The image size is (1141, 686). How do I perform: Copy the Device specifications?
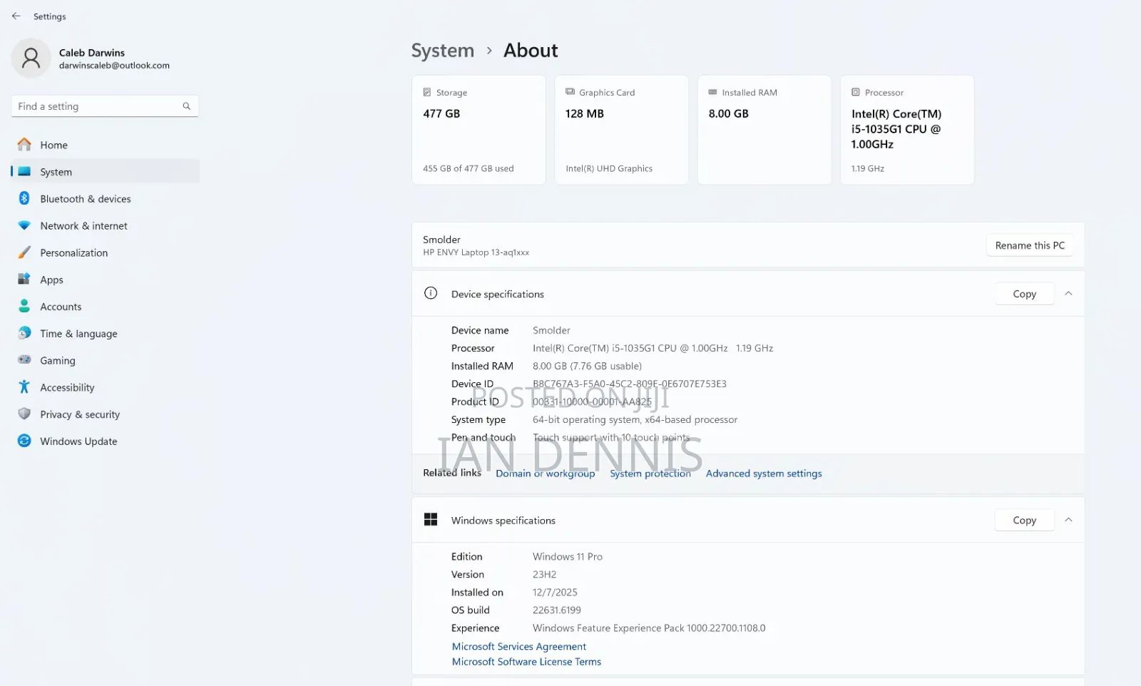point(1024,294)
